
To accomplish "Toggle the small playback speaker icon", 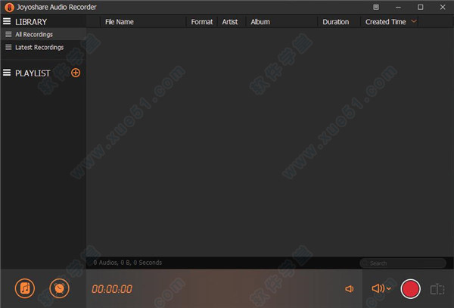I will coord(350,289).
